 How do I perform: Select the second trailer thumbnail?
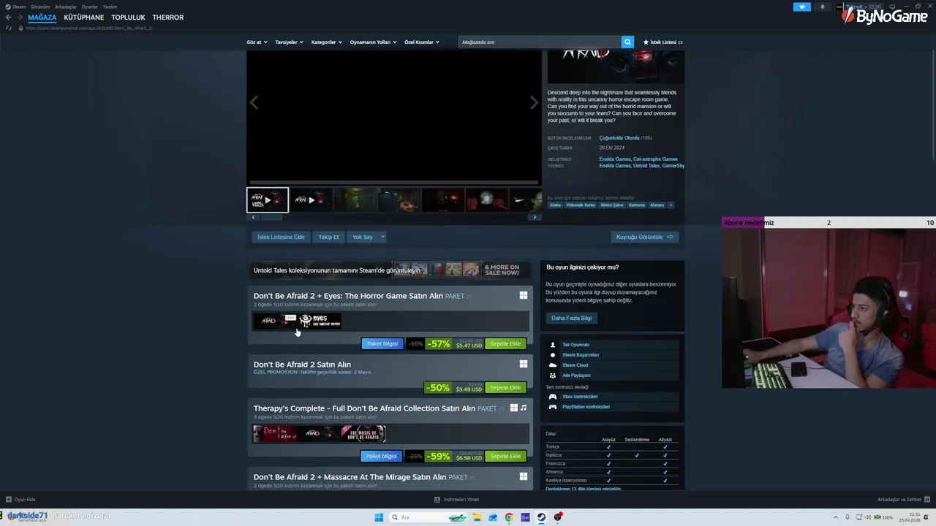pyautogui.click(x=311, y=199)
